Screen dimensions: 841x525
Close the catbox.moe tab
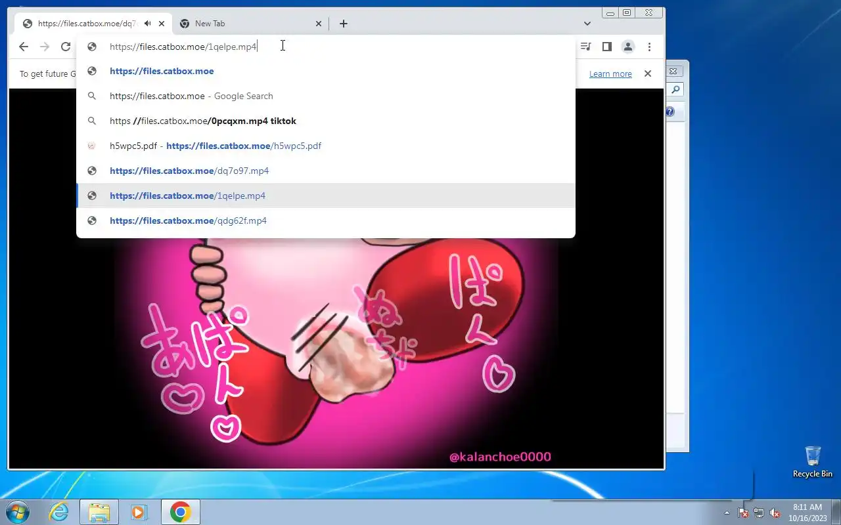click(162, 24)
